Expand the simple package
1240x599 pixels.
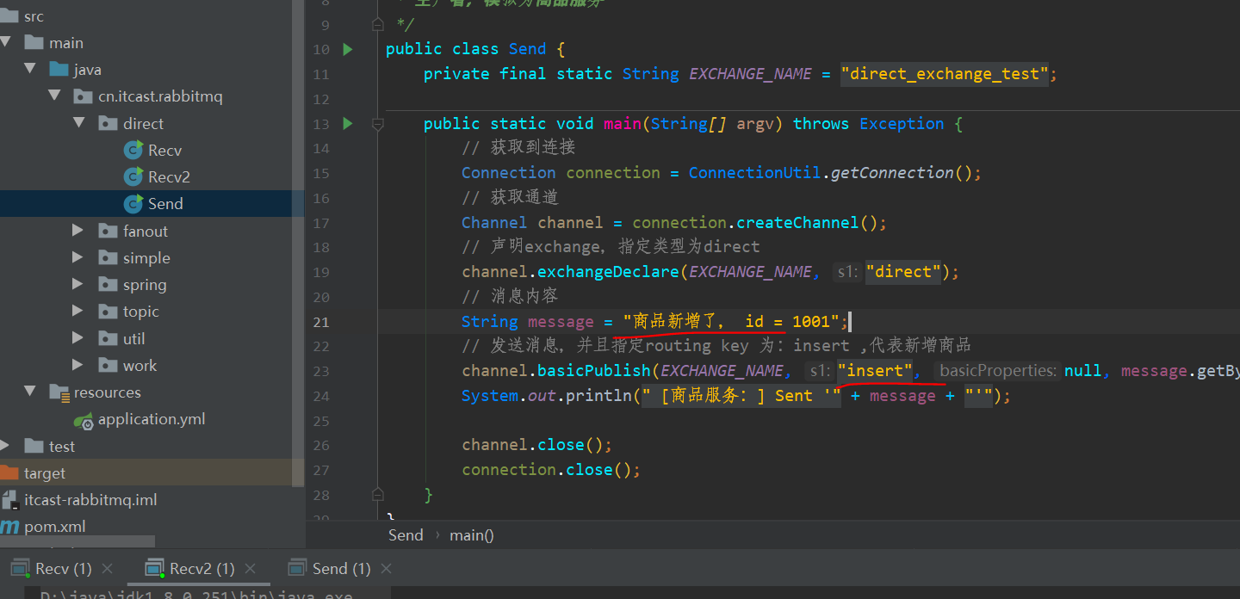coord(78,257)
